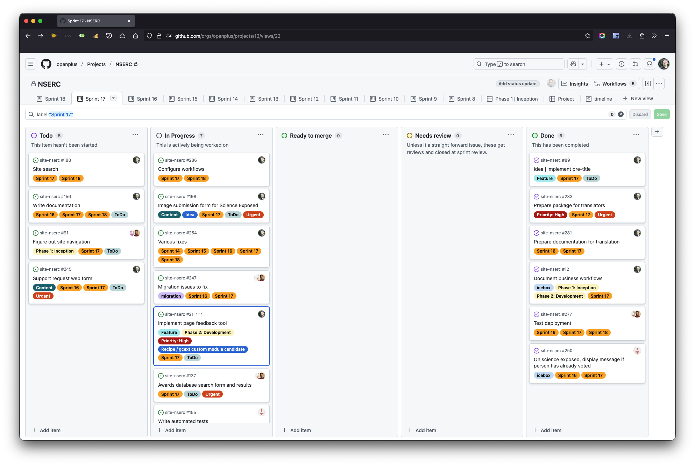The image size is (695, 466).
Task: Open the side panel toggle next to project options
Action: 647,83
